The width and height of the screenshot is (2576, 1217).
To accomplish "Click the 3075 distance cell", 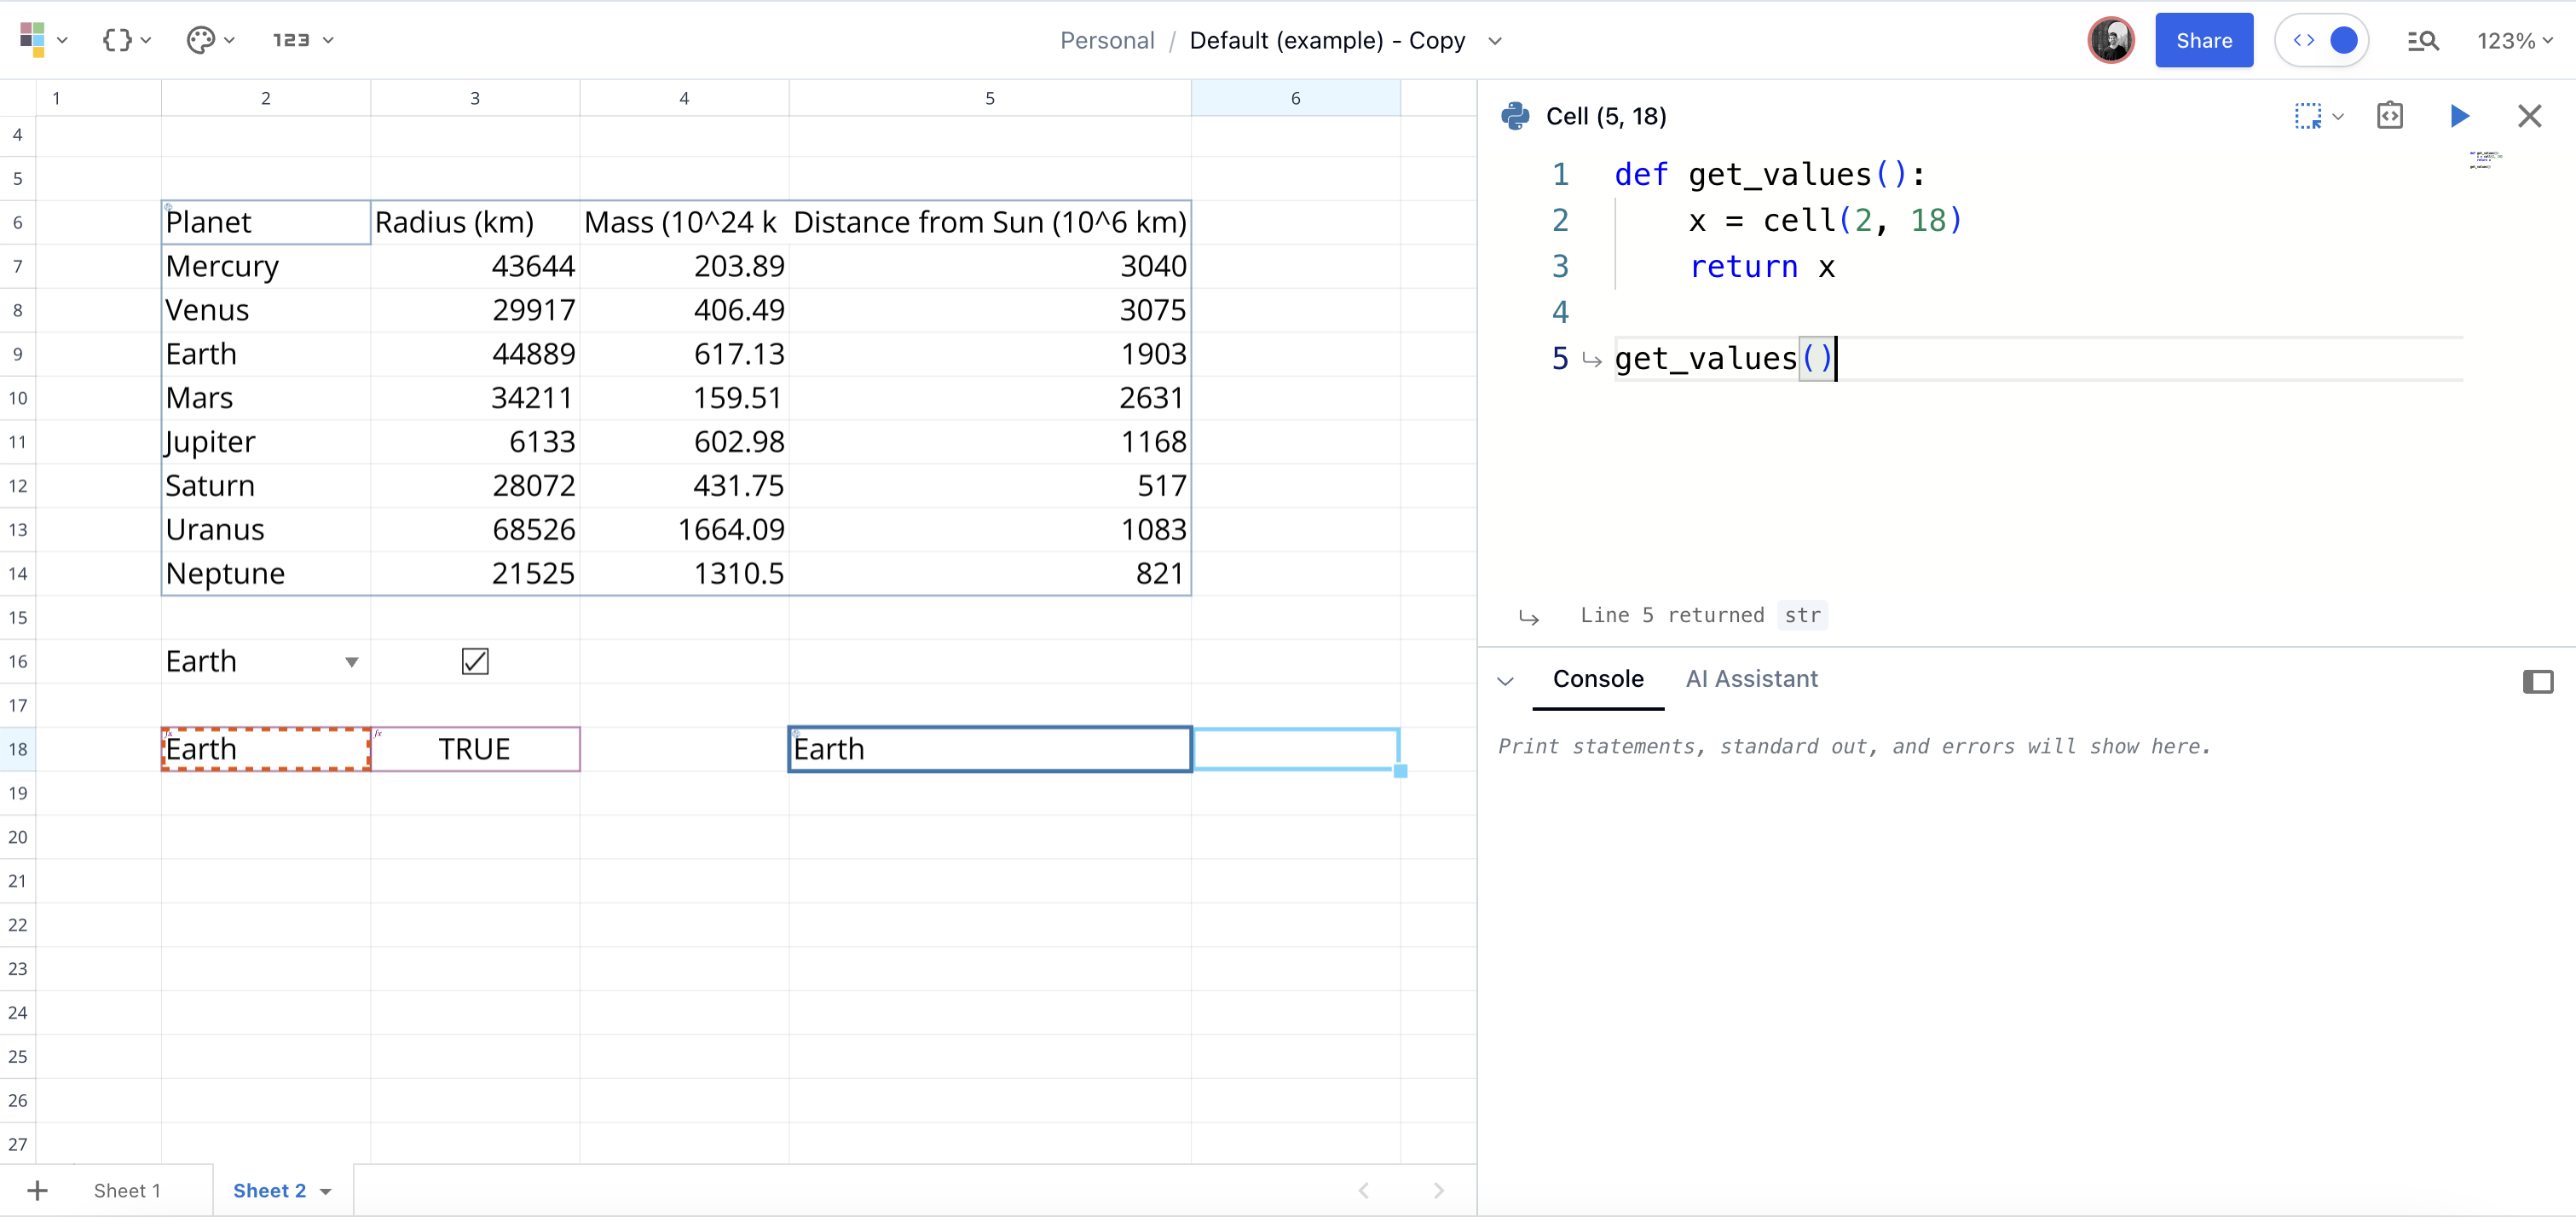I will 989,310.
